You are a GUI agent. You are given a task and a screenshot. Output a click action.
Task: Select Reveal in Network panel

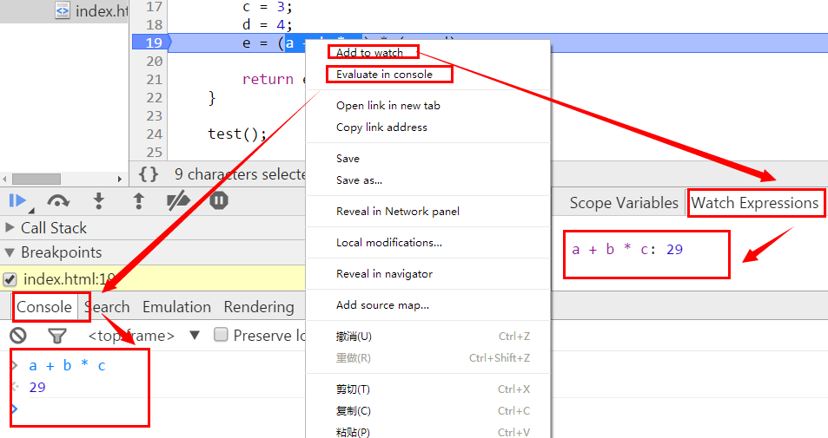click(x=398, y=211)
